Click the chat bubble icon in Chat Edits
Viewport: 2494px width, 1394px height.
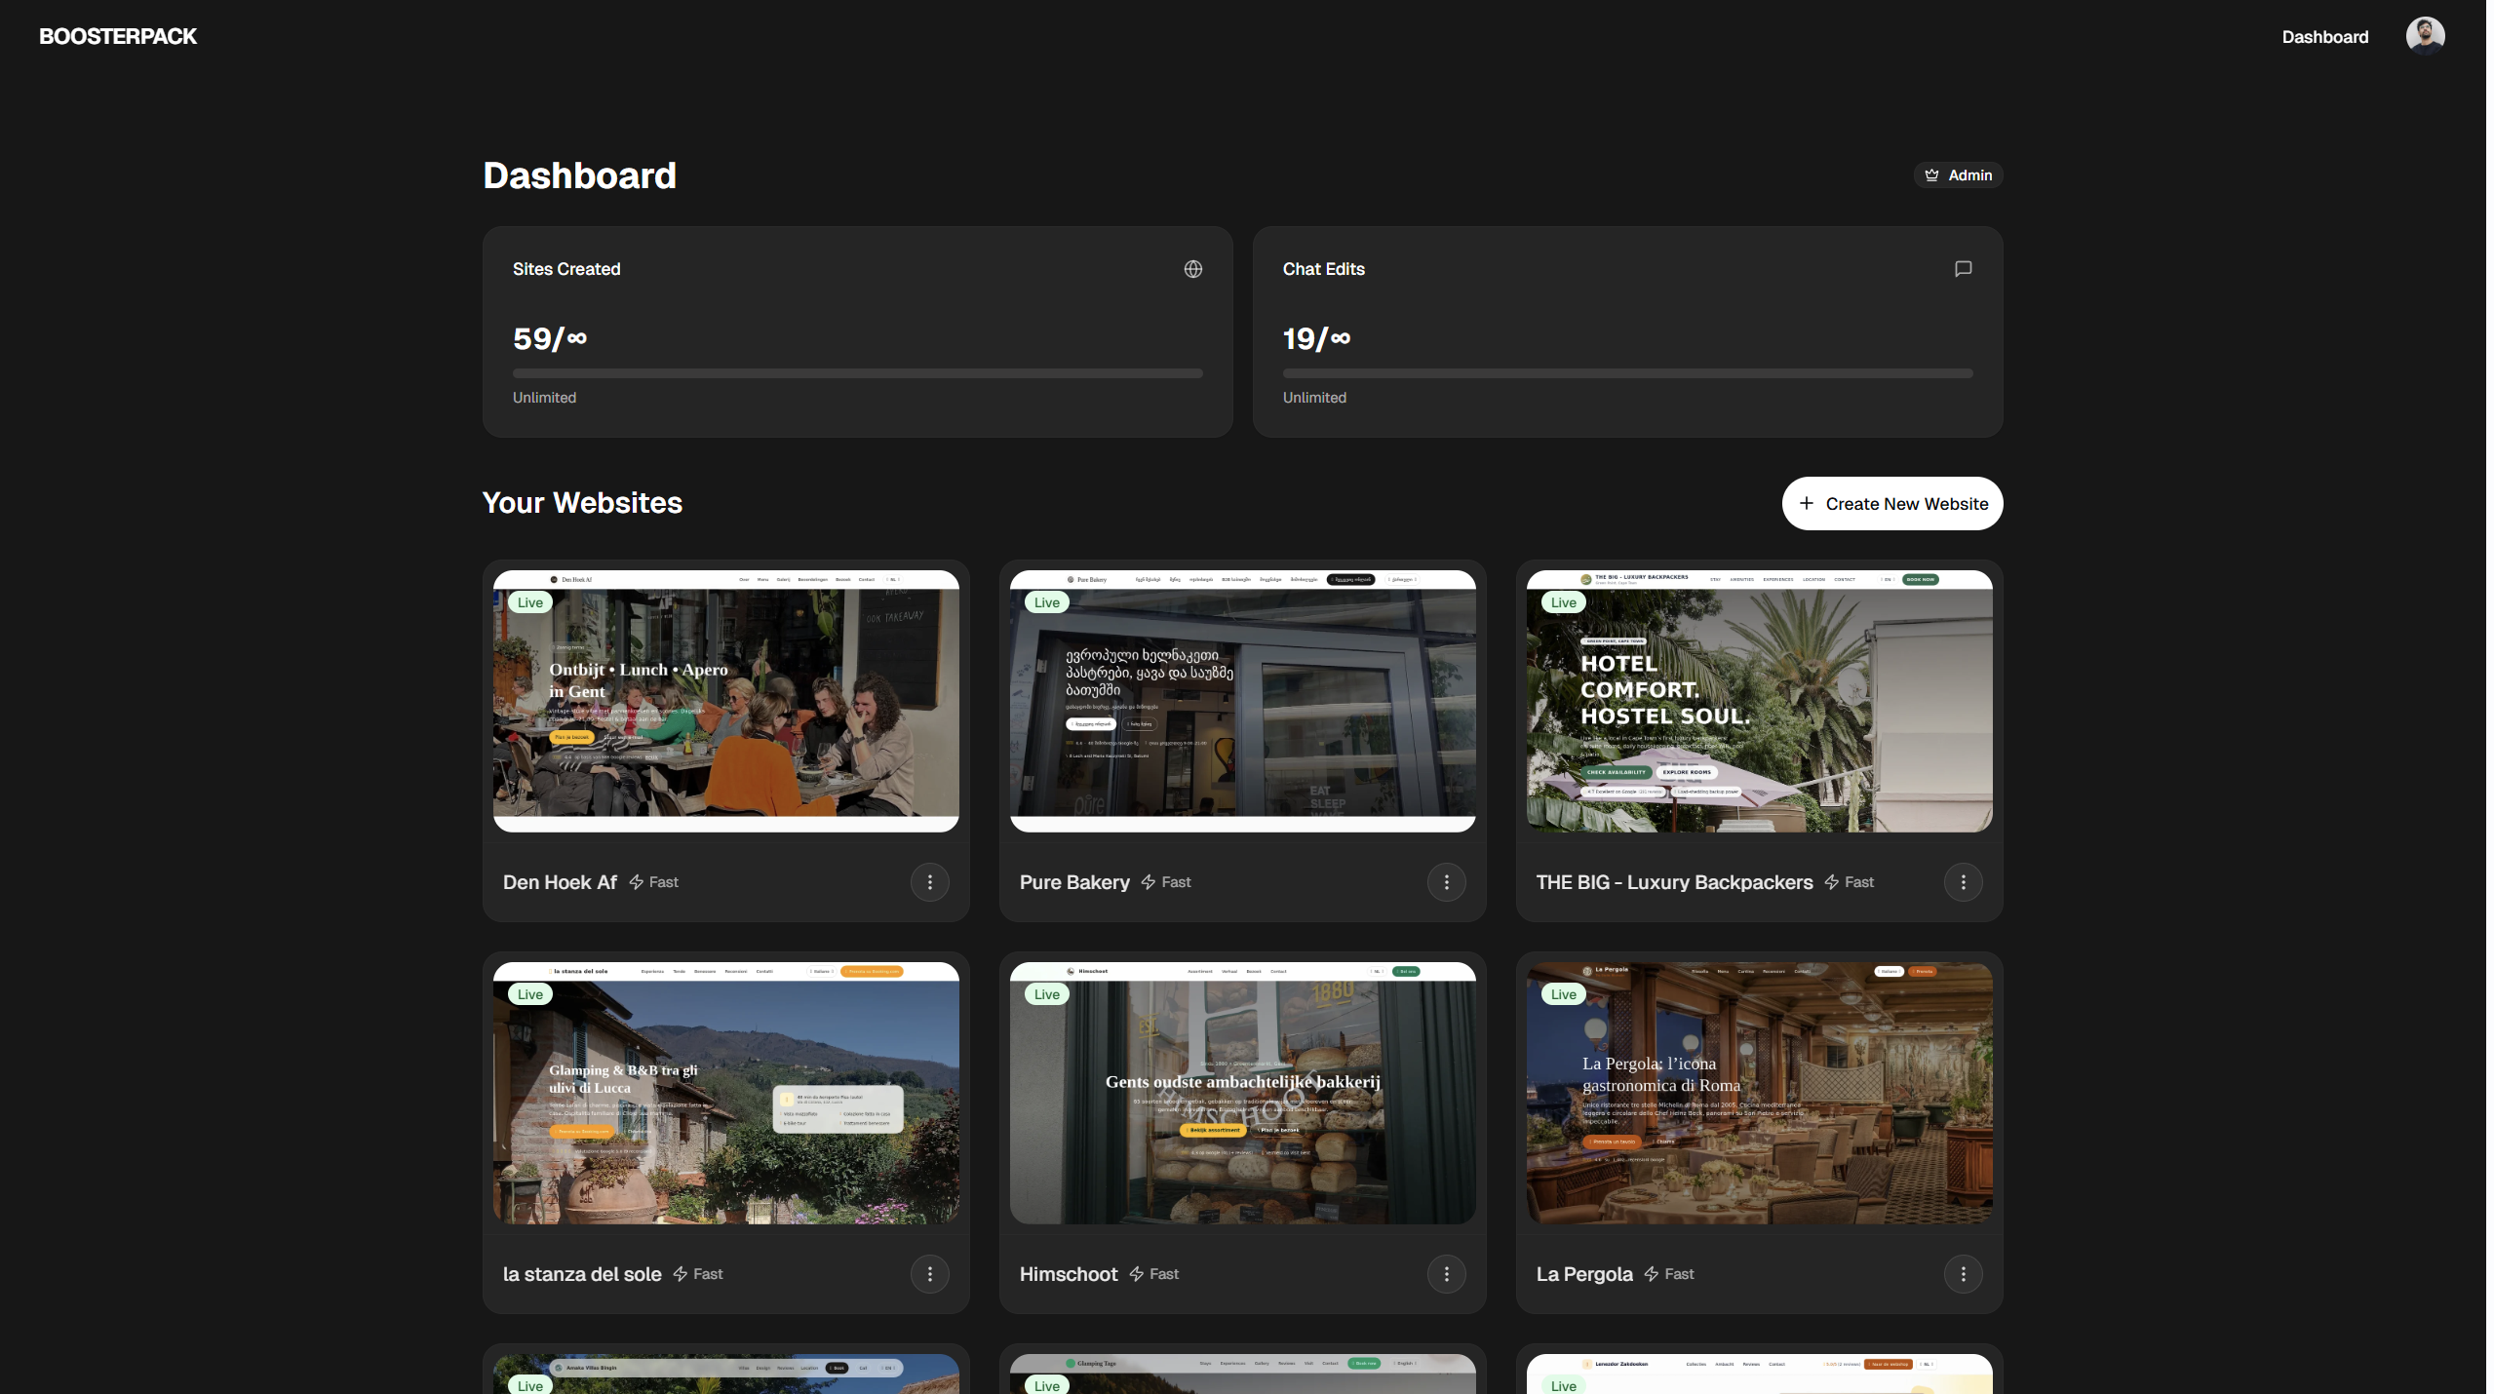(1963, 269)
